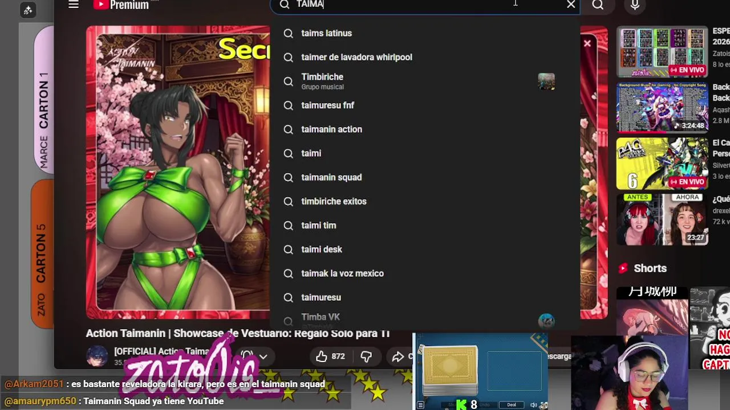730x410 pixels.
Task: Toggle sound icon in the card game bar
Action: point(533,405)
